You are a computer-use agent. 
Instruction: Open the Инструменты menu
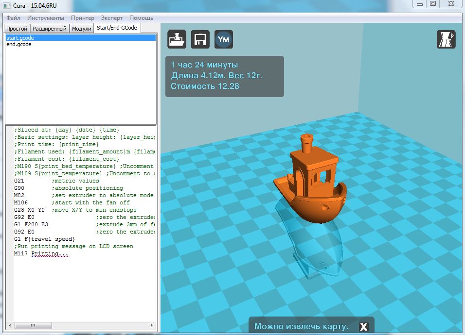click(46, 17)
